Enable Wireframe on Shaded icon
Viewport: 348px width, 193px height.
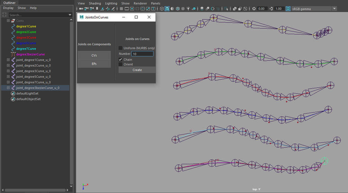(x=178, y=9)
